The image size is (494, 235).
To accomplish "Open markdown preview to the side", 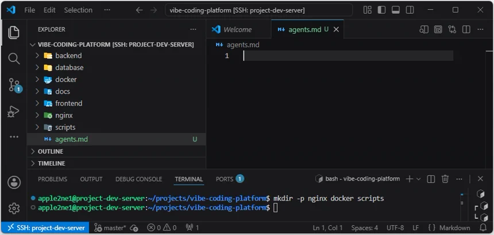I will pyautogui.click(x=424, y=30).
